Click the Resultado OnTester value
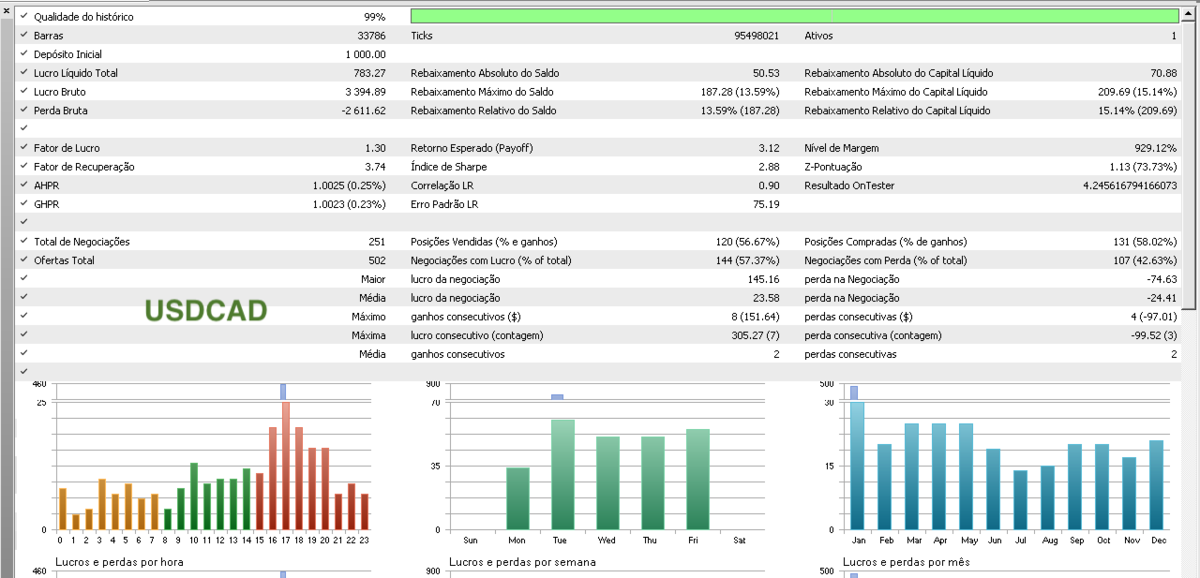This screenshot has width=1200, height=578. point(1130,185)
